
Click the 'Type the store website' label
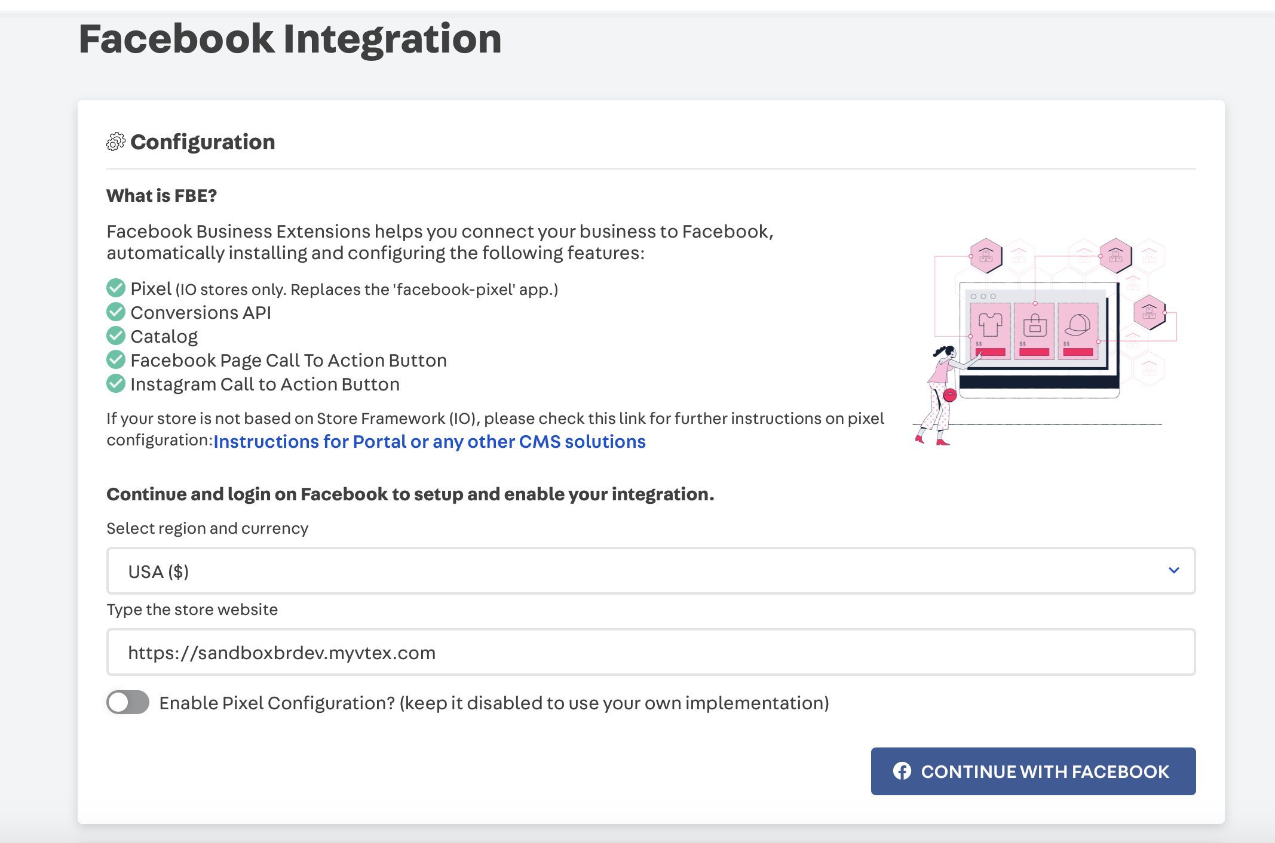(192, 610)
